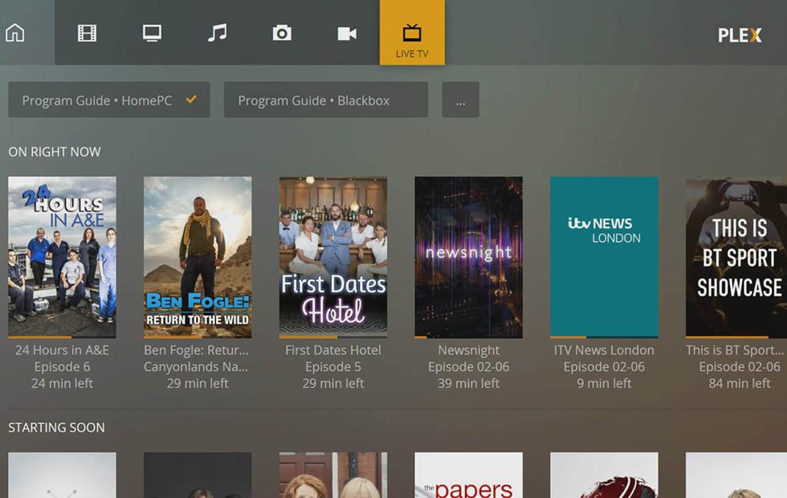This screenshot has width=787, height=498.
Task: Click 'Canyonlands Na...' subtitle text
Action: pos(196,366)
